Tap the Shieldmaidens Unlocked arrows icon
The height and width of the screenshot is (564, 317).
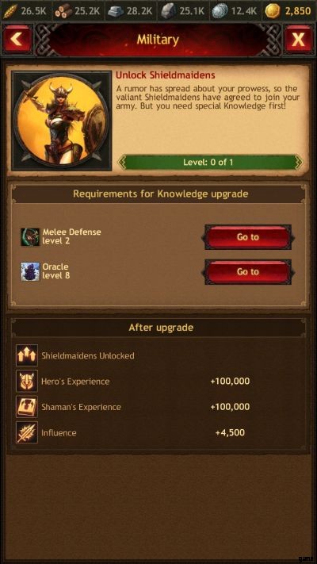[x=27, y=355]
